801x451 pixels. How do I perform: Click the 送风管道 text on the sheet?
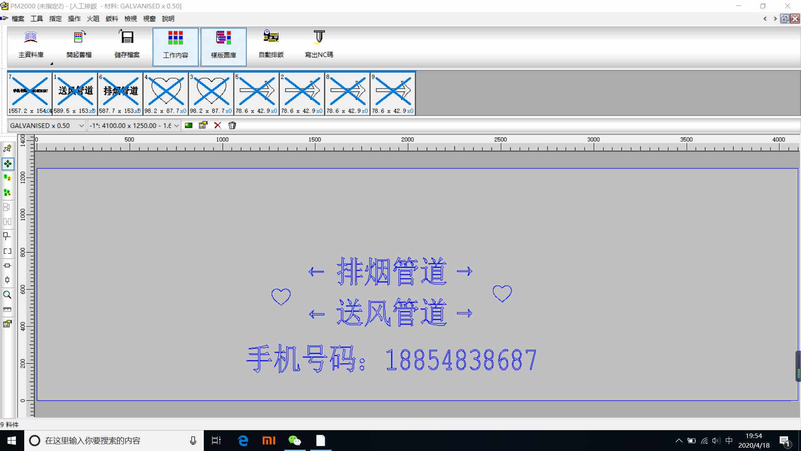392,312
